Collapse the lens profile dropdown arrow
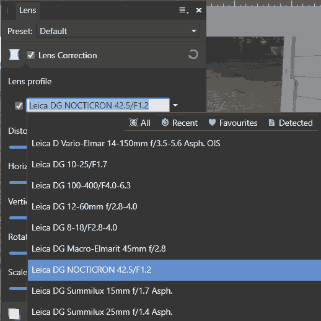The image size is (321, 321). pyautogui.click(x=175, y=105)
